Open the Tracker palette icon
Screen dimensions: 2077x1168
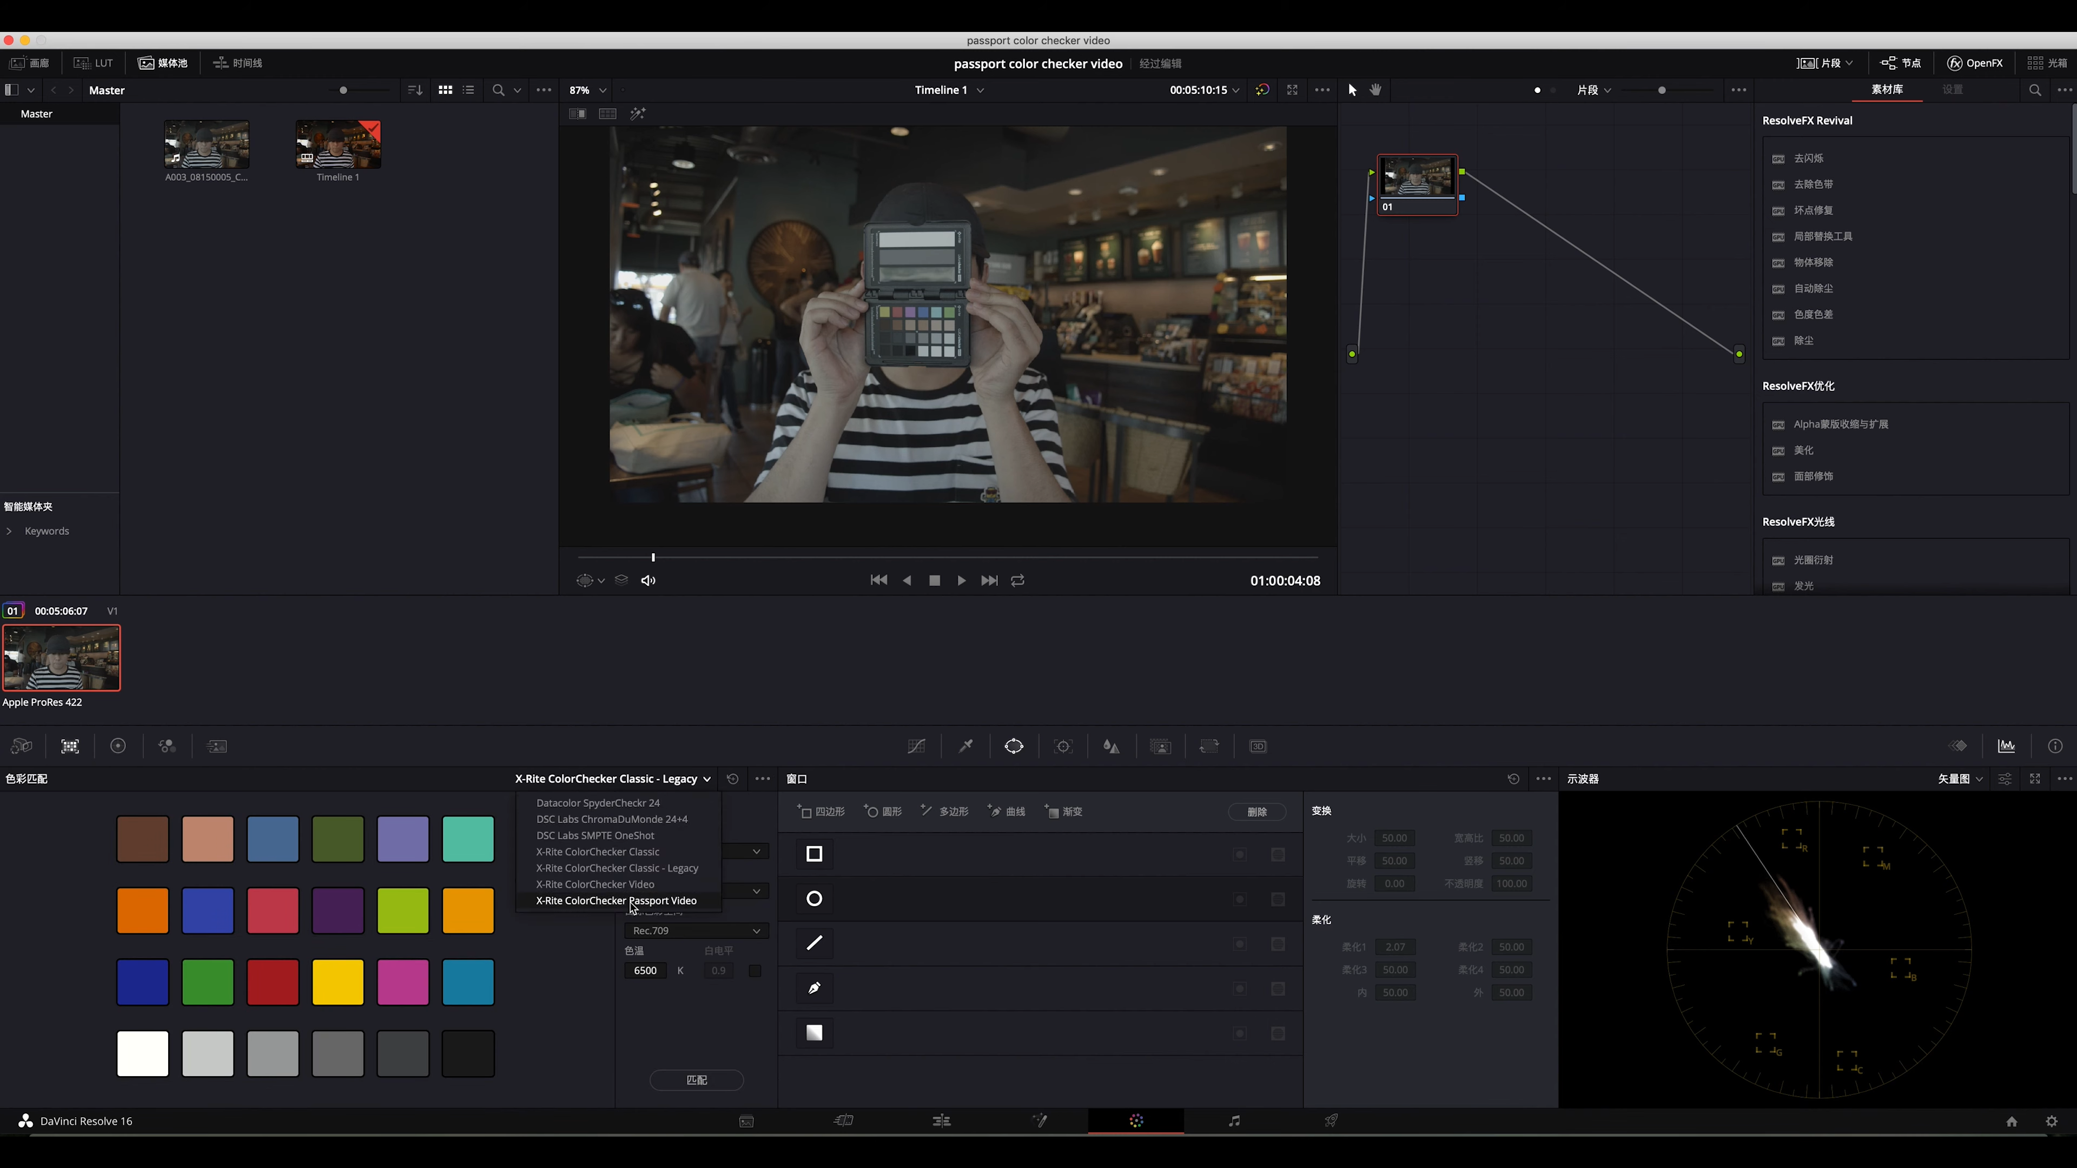(x=1063, y=746)
